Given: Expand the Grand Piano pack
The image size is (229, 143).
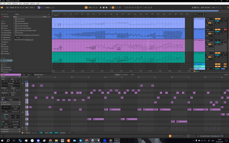Looking at the screenshot, I should click(x=14, y=21).
